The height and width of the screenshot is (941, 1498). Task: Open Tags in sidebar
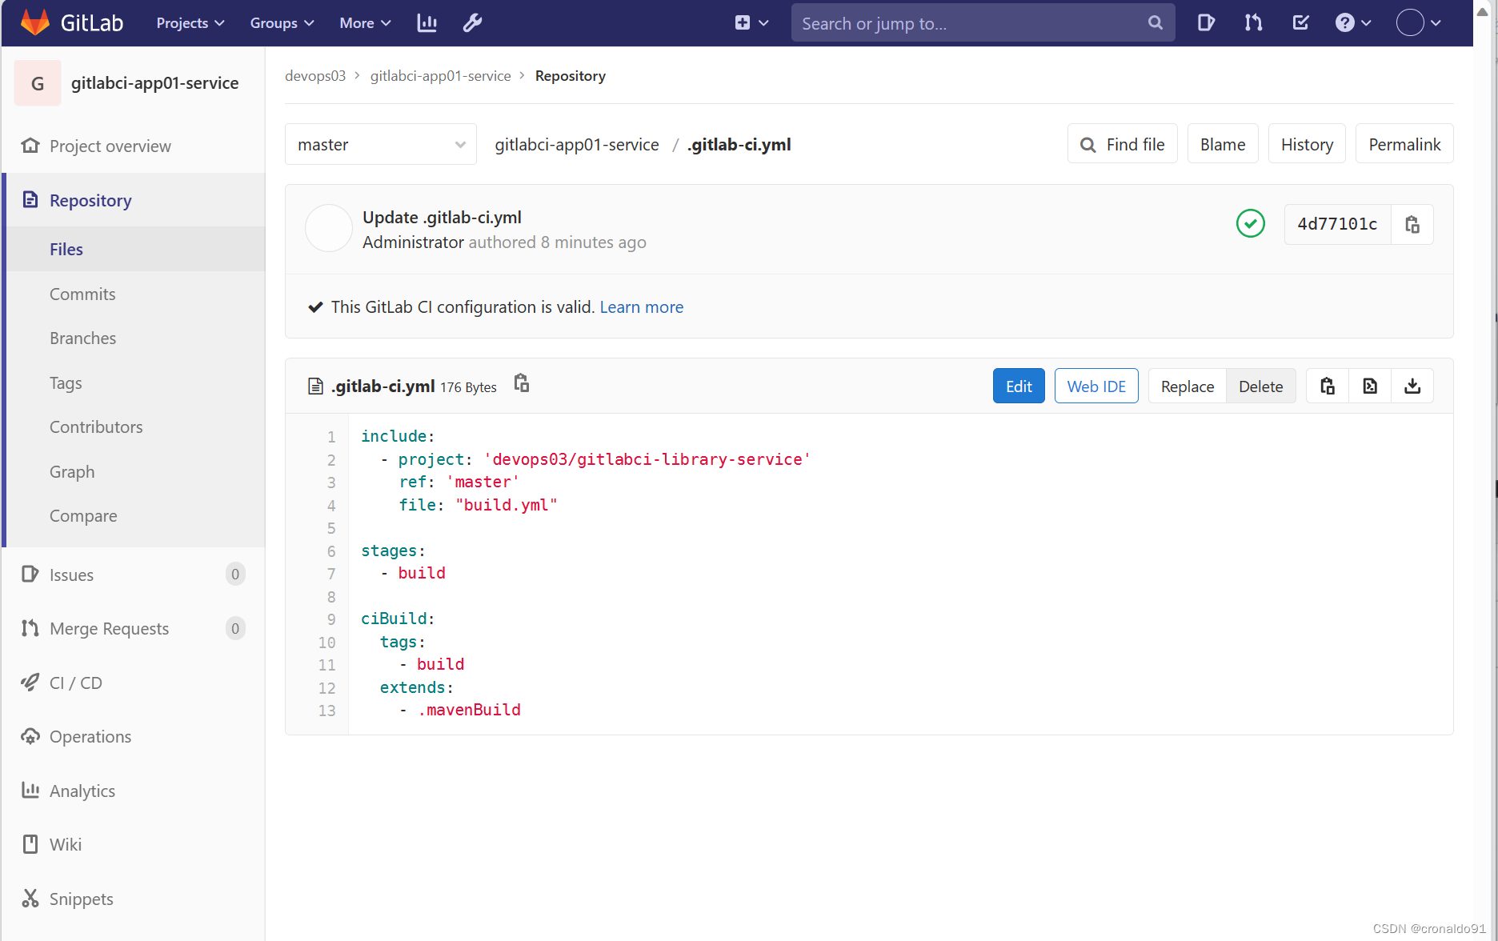coord(134,382)
